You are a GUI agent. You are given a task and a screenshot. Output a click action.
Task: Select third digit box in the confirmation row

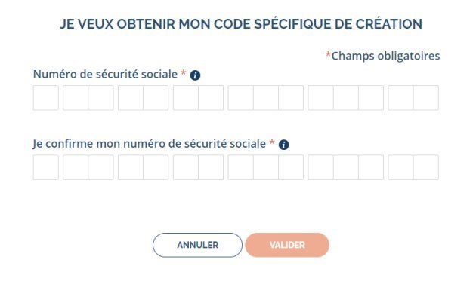point(100,167)
